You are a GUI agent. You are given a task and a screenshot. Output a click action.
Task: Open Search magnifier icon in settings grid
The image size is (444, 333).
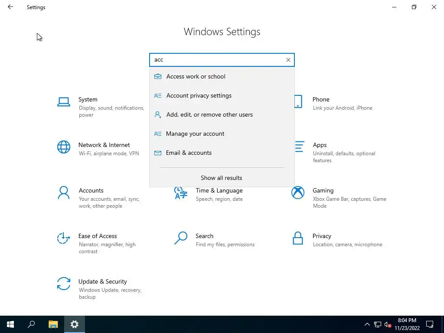point(181,238)
